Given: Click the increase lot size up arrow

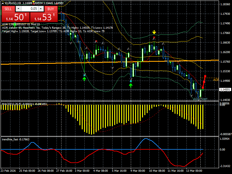Looking at the screenshot, I should (41, 9).
